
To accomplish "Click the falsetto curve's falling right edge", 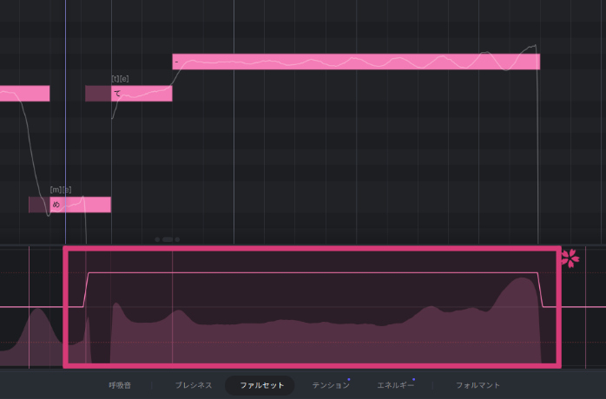I will [x=540, y=291].
